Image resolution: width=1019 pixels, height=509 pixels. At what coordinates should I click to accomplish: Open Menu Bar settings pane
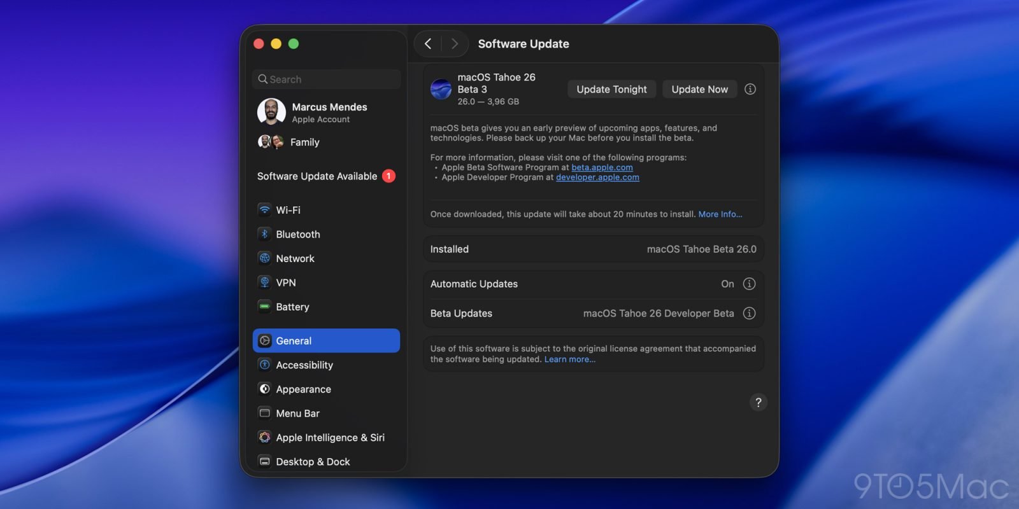[x=297, y=414]
